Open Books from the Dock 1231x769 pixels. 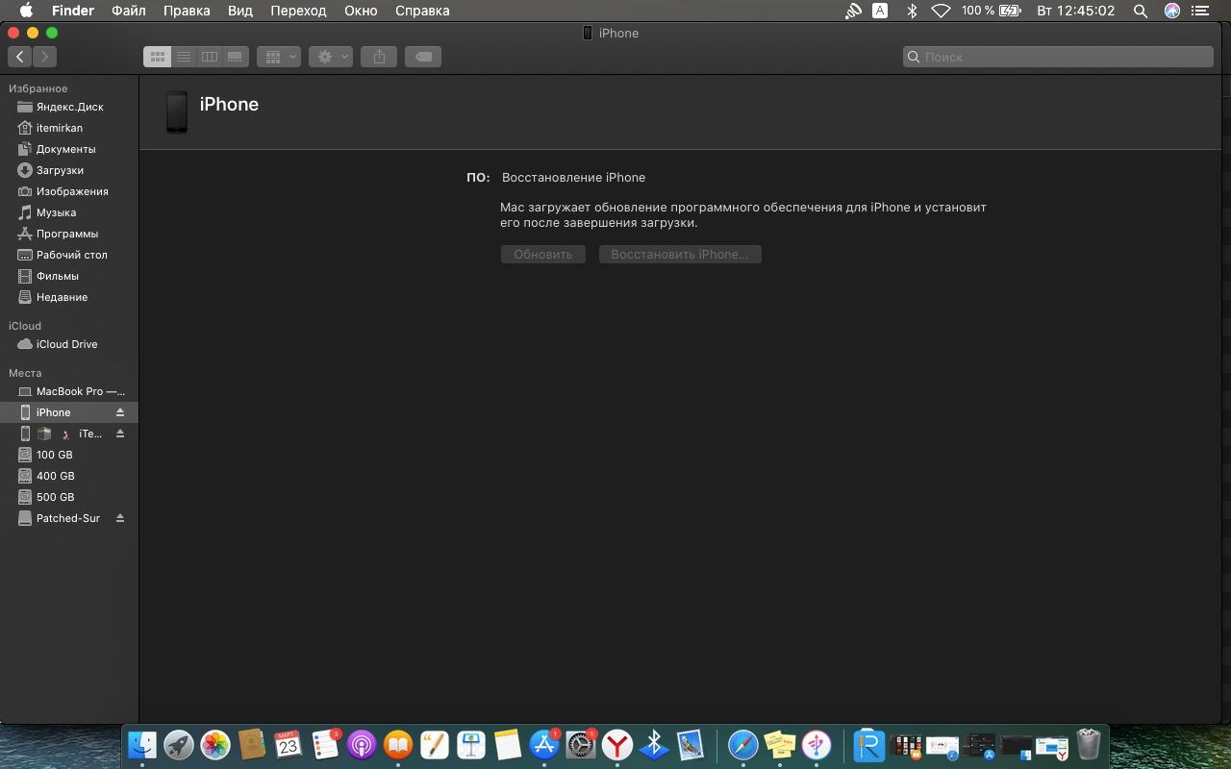click(x=397, y=744)
